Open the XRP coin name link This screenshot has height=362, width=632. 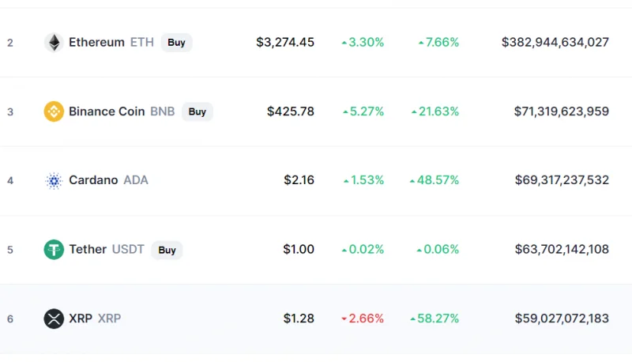click(81, 319)
